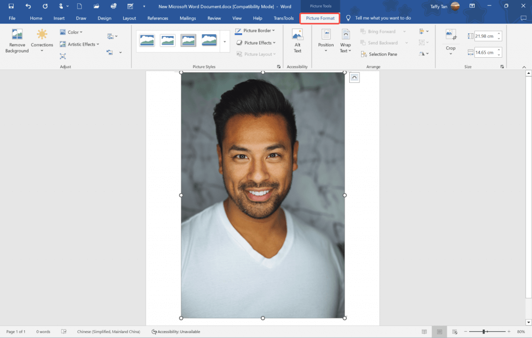Open the Position dropdown
The image size is (532, 338).
326,41
